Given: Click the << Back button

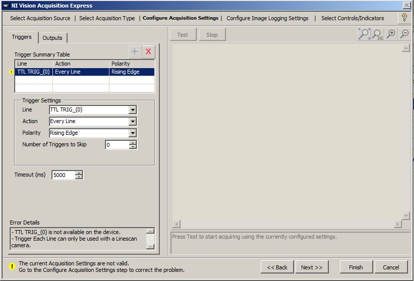Looking at the screenshot, I should point(277,267).
